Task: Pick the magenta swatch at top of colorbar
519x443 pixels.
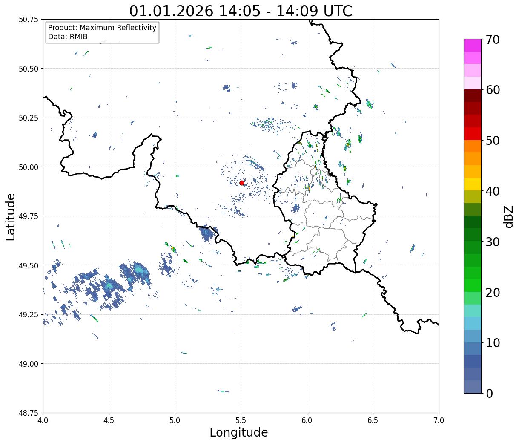Action: 473,45
